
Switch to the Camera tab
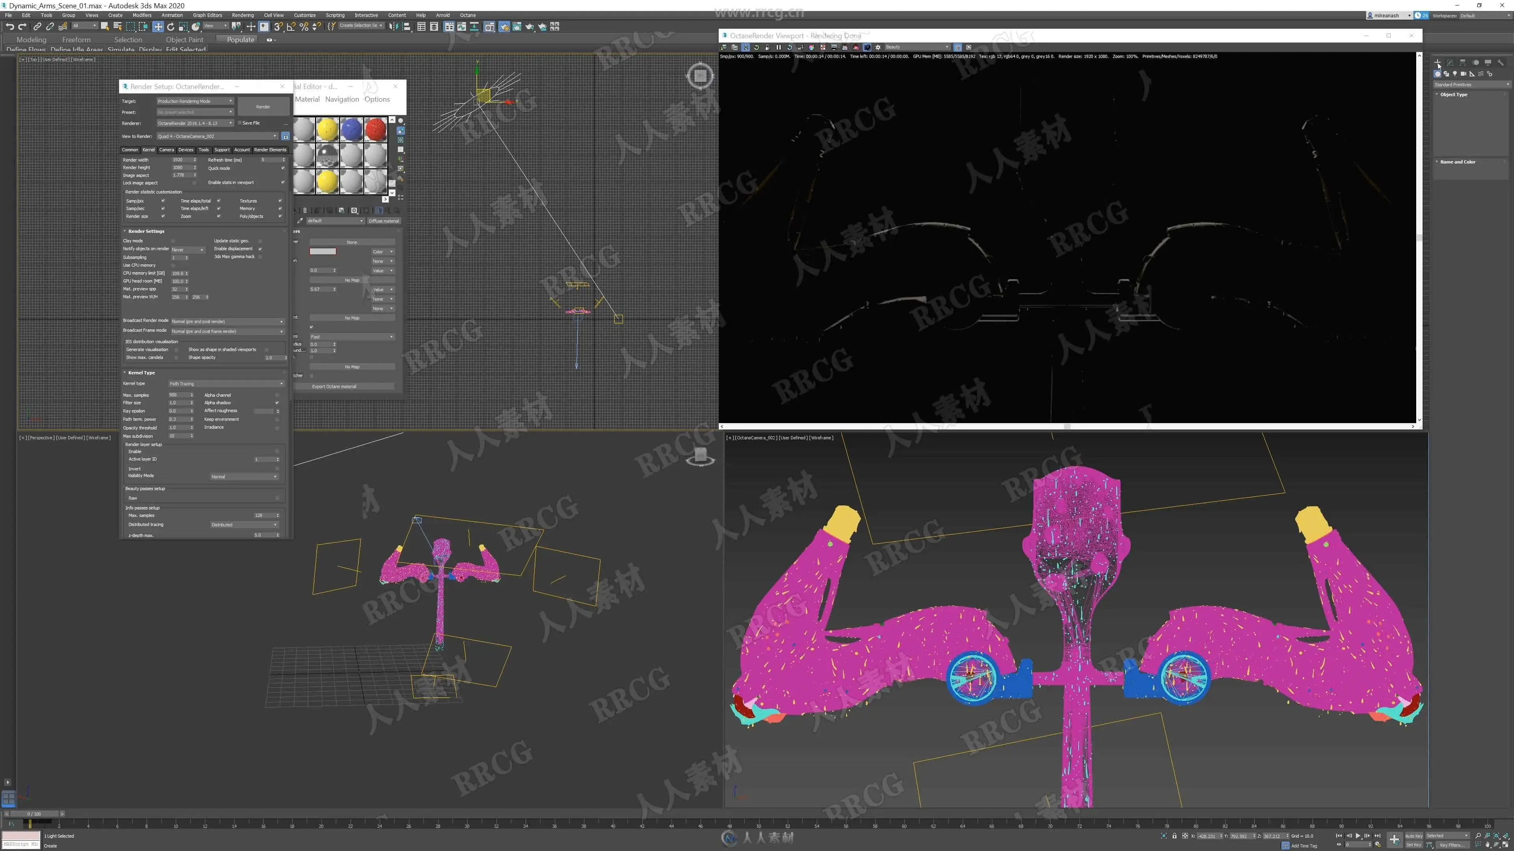[166, 150]
